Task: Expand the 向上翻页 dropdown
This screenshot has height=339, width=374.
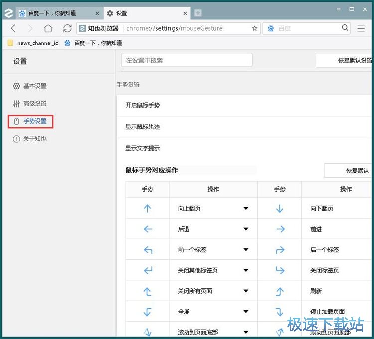Action: tap(246, 208)
